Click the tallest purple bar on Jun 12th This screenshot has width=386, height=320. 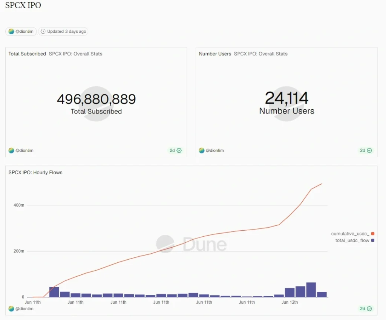[x=311, y=290]
